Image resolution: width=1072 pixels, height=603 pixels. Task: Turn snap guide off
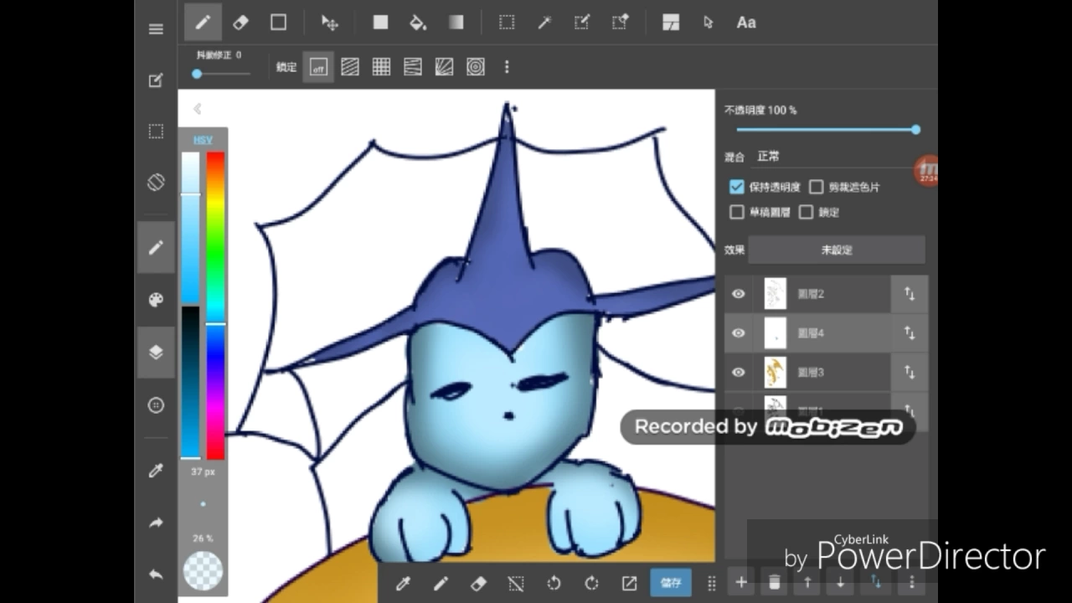point(318,67)
